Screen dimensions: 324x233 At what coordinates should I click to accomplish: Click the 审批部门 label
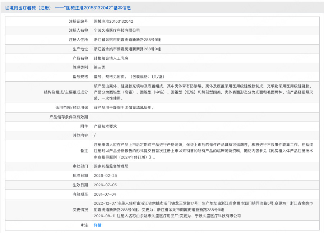[x=80, y=166]
